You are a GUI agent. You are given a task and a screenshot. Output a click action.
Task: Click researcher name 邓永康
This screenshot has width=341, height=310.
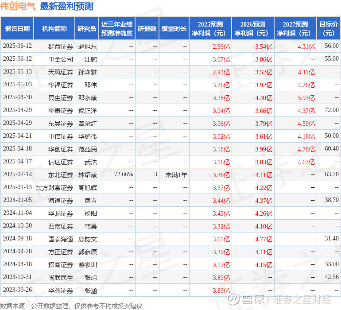point(87,98)
